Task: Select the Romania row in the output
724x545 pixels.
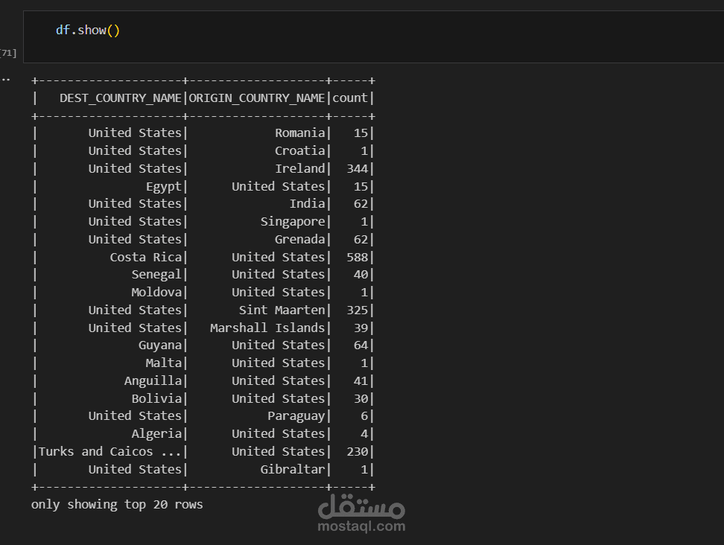Action: (x=301, y=133)
